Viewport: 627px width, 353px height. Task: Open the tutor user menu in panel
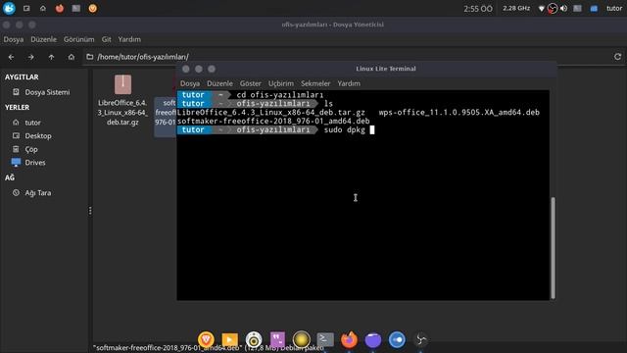[614, 8]
